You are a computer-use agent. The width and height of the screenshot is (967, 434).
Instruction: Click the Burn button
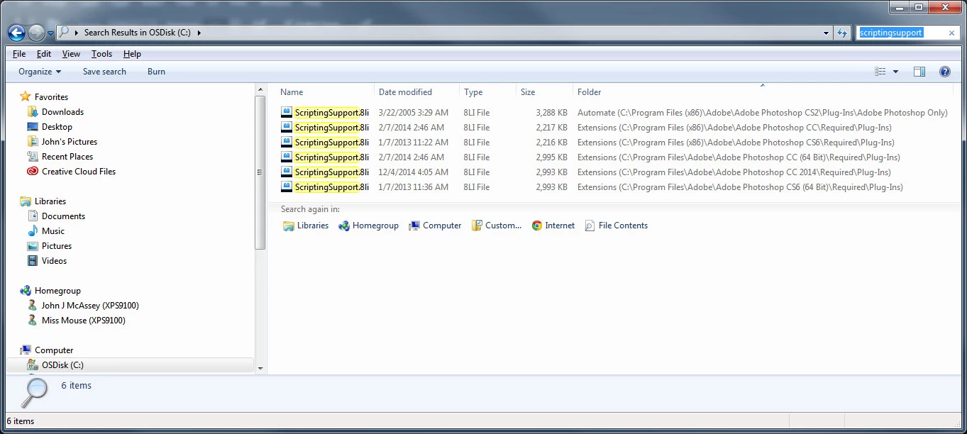[156, 72]
